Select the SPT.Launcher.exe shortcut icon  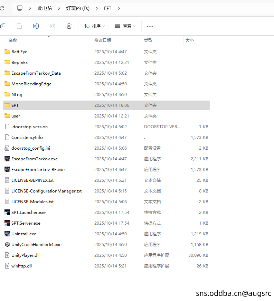point(7,213)
